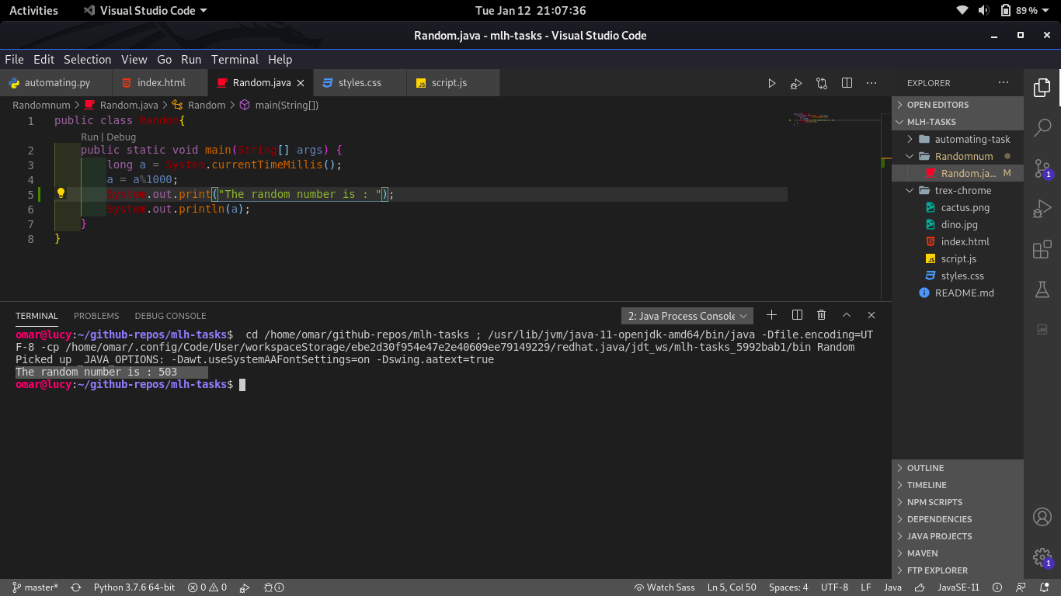Maximize terminal panel with up chevron
Viewport: 1061px width, 596px height.
(847, 315)
